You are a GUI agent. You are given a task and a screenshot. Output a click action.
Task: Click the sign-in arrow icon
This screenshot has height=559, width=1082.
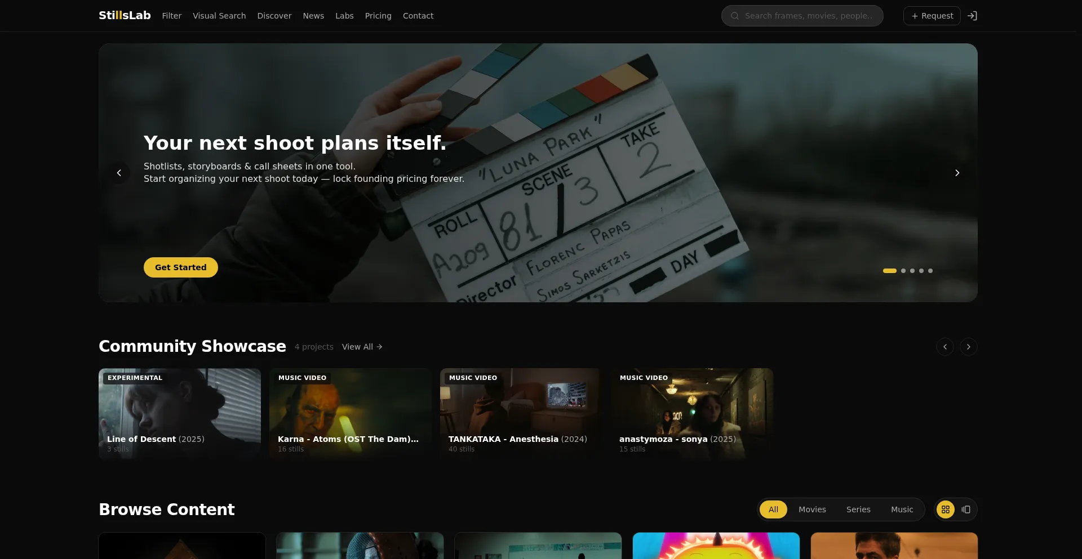[x=972, y=16]
